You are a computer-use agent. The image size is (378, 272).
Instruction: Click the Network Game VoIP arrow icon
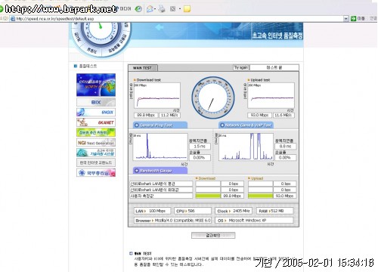click(222, 125)
